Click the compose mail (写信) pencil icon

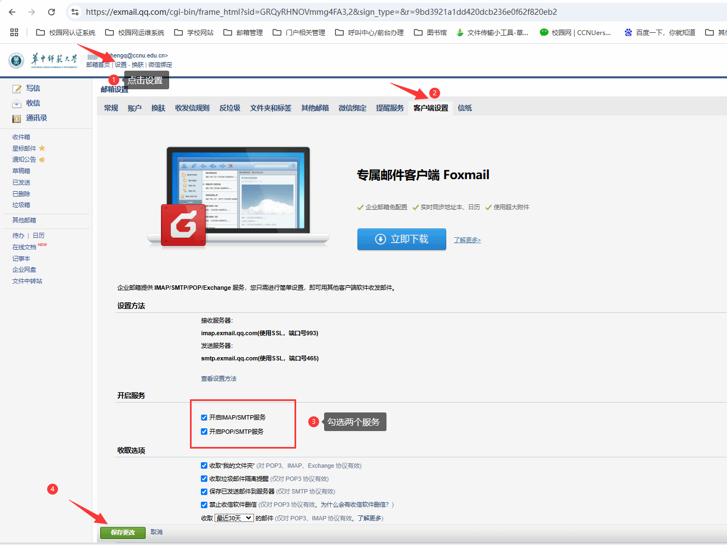coord(17,89)
